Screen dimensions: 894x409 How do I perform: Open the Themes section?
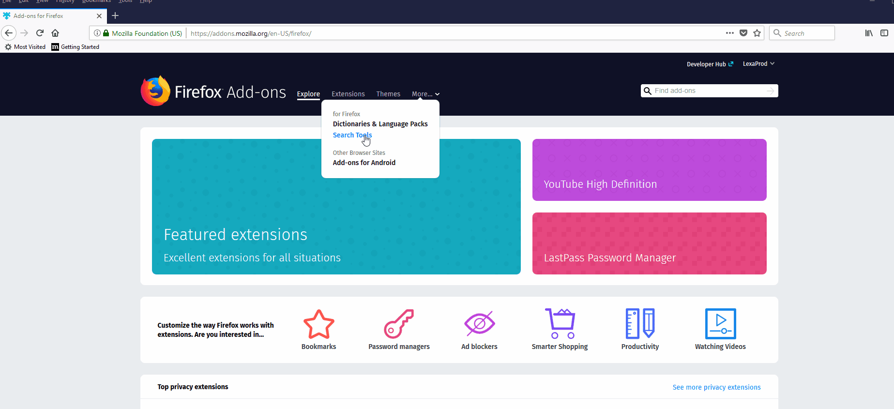point(388,94)
